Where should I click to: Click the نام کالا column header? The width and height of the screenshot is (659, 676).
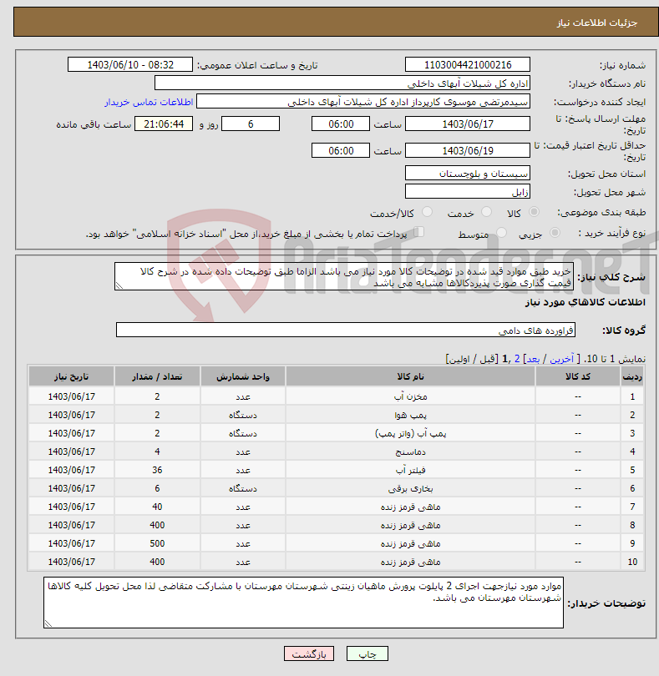pos(410,376)
